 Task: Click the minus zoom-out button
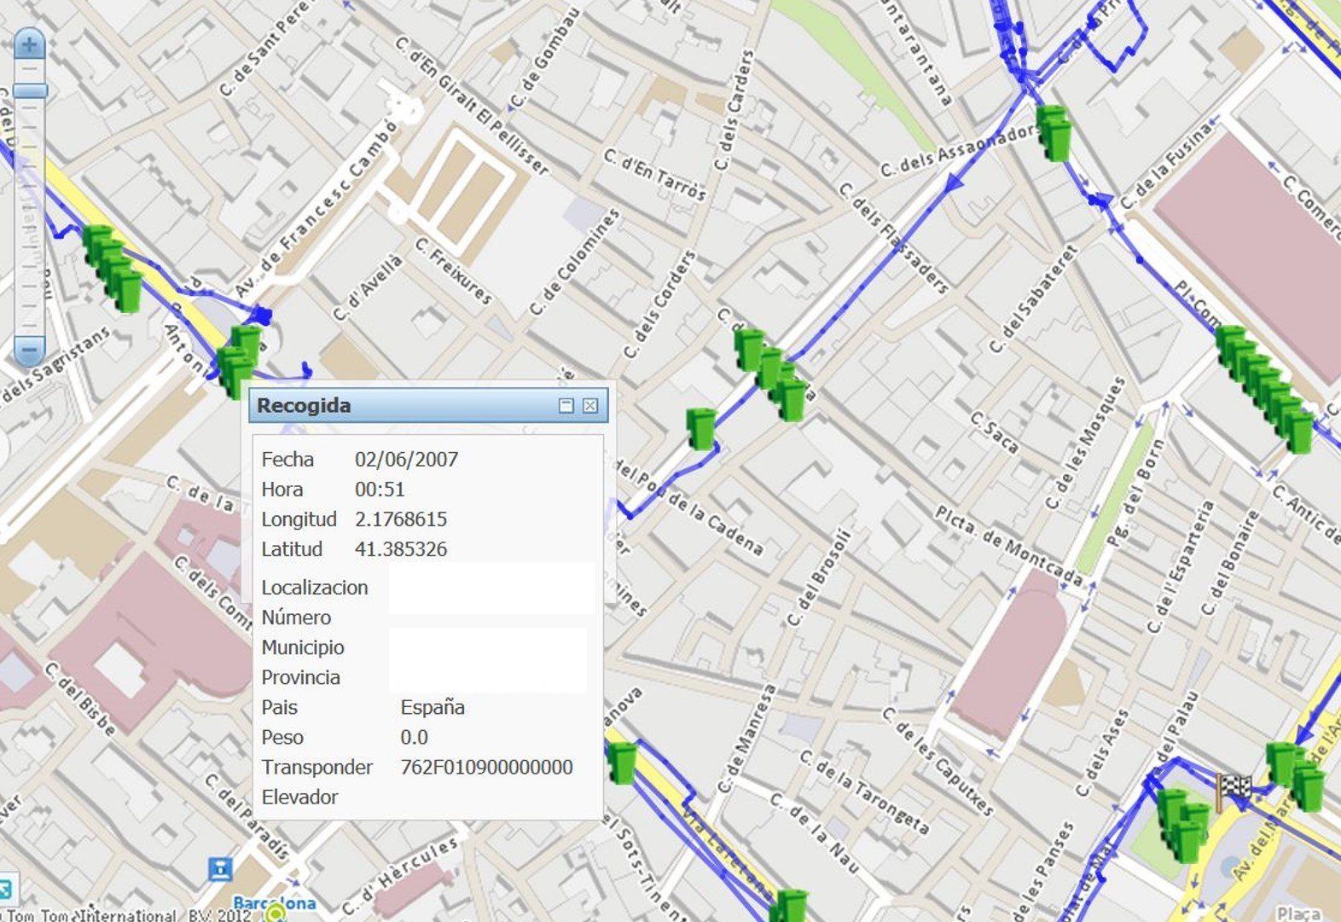(x=30, y=349)
